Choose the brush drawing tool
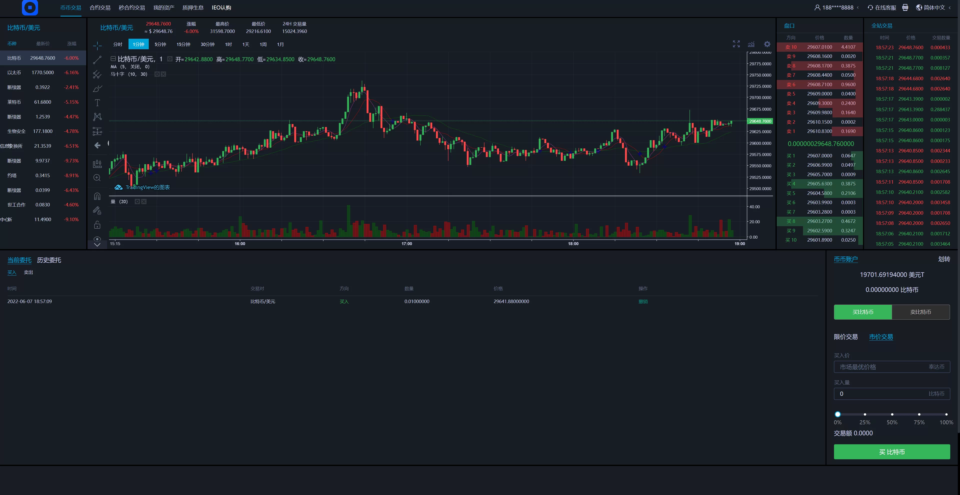This screenshot has width=960, height=495. point(97,89)
